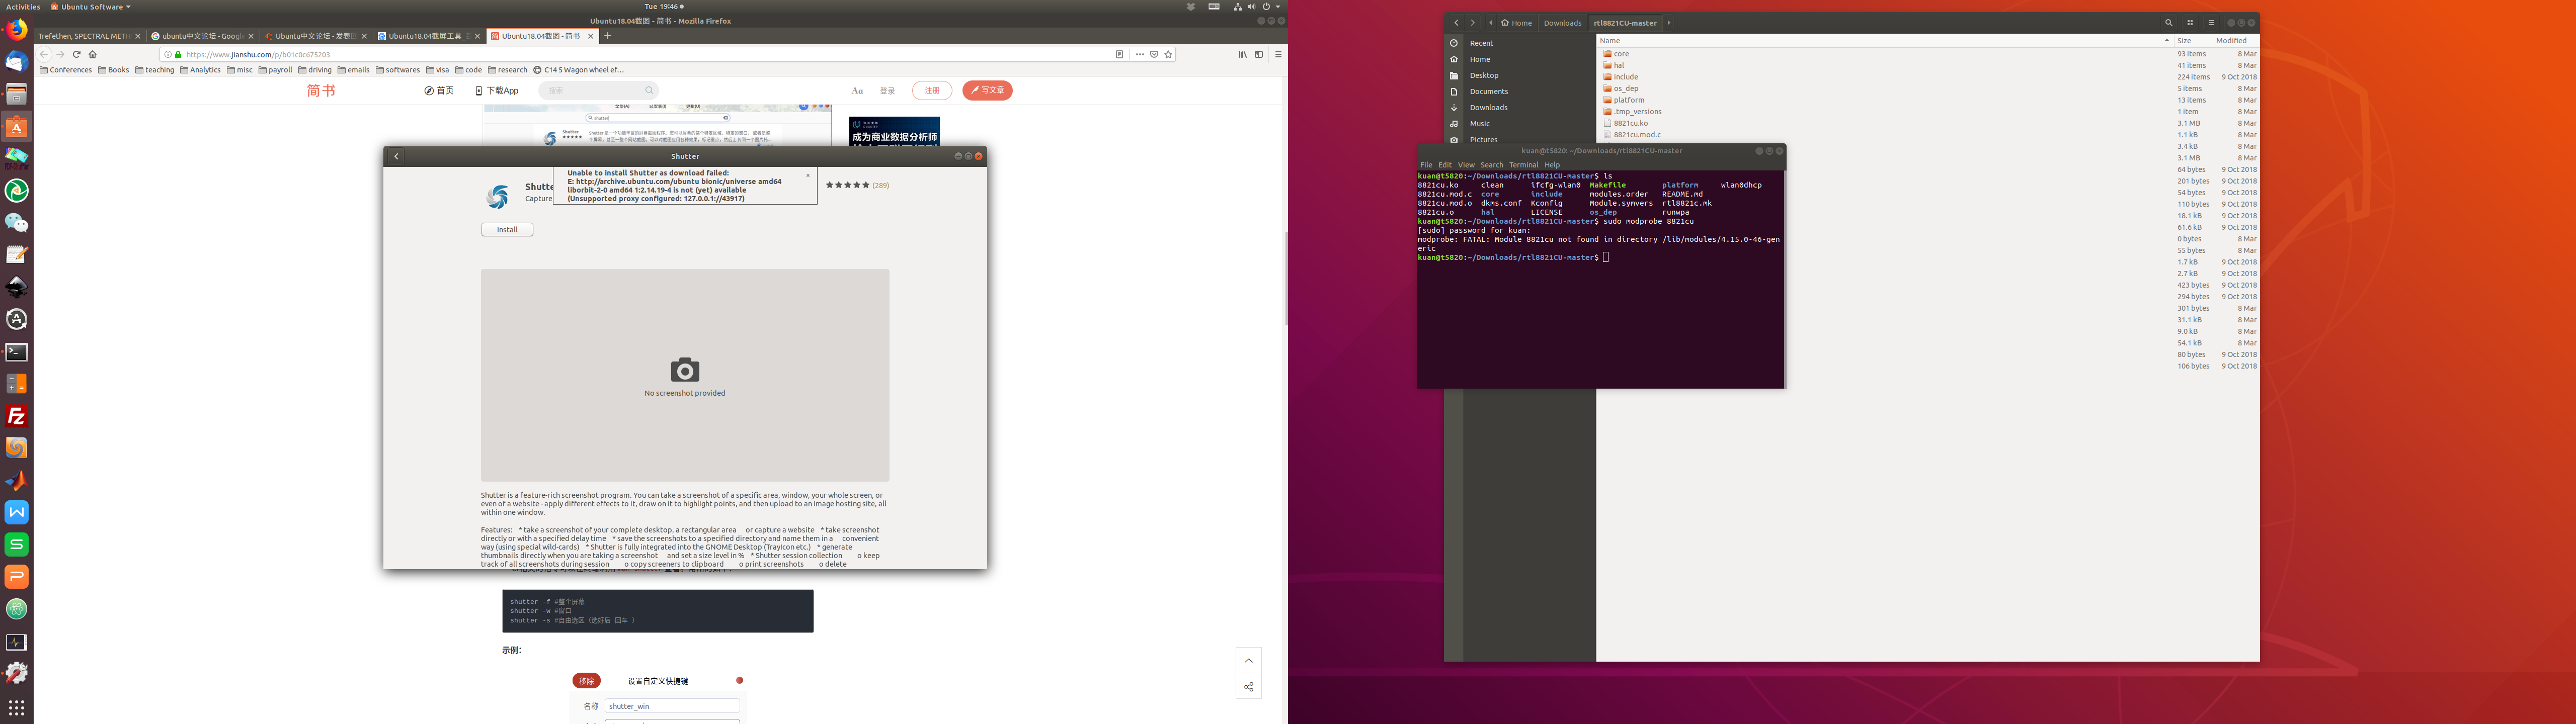Open page actions menu in address bar
The height and width of the screenshot is (724, 2576).
[1140, 54]
